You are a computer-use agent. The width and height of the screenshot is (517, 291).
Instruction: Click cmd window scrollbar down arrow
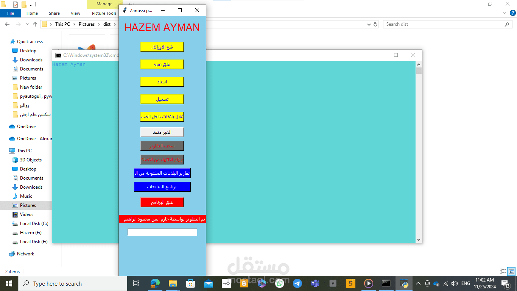419,240
